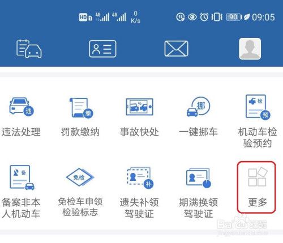283x243 pixels.
Task: Open 机动车检验预约 inspection appointment
Action: [258, 107]
